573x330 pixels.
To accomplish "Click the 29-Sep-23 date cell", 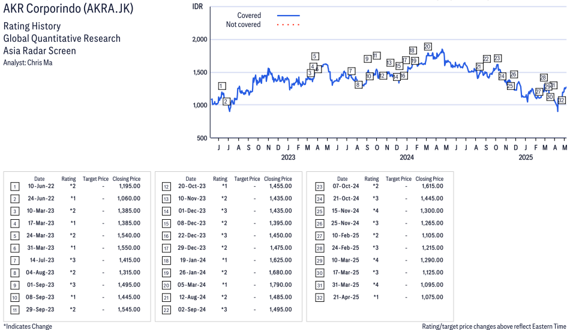I will click(40, 310).
